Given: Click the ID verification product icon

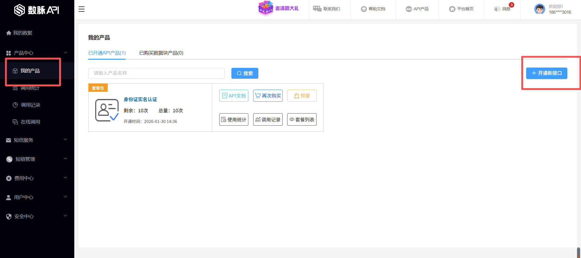Looking at the screenshot, I should tap(107, 110).
